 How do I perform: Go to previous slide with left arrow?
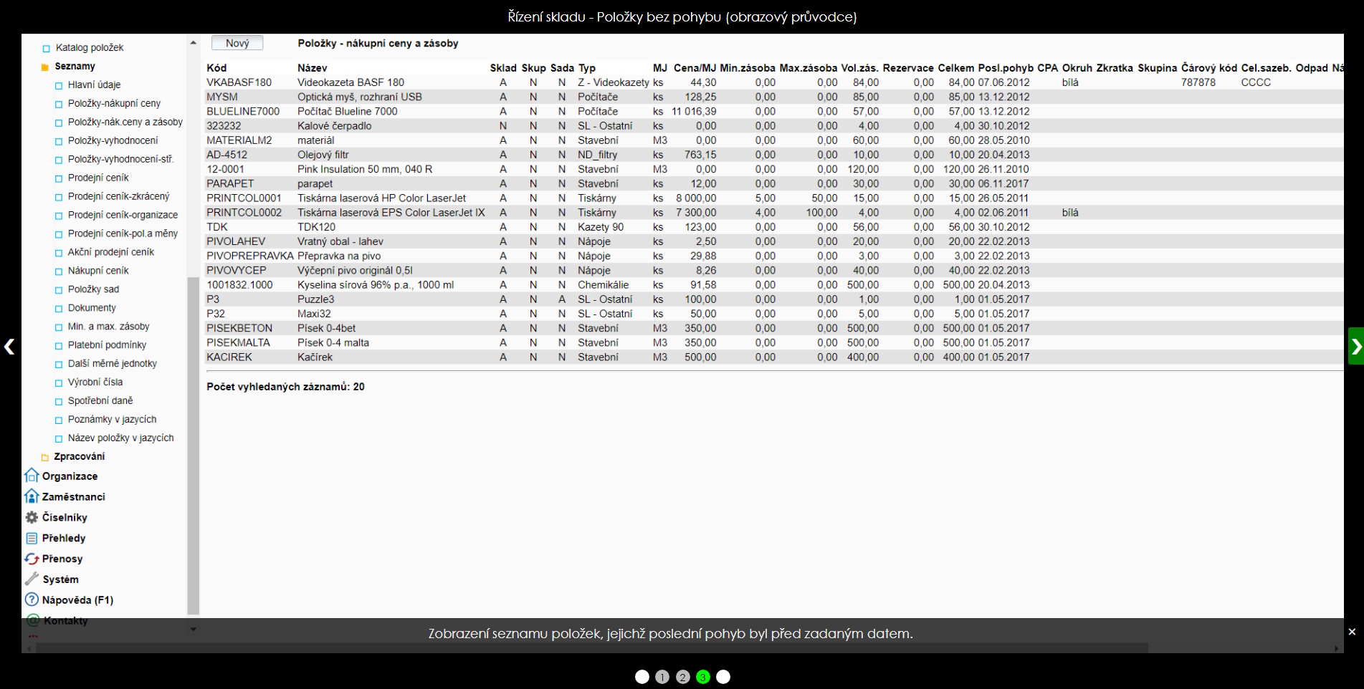click(x=9, y=347)
